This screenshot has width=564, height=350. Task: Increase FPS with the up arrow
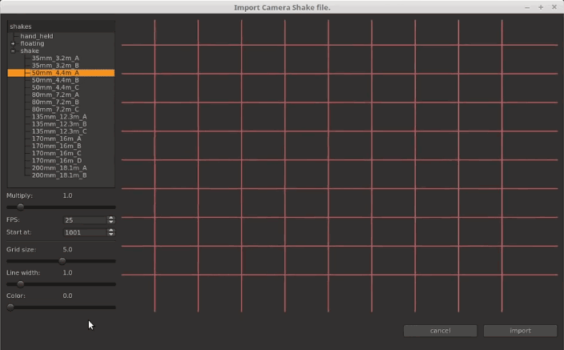click(111, 218)
